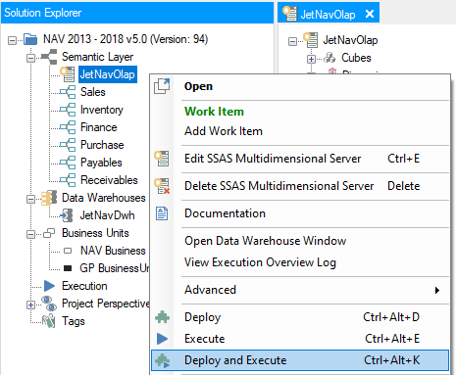Collapse the Semantic Layer node
The height and width of the screenshot is (375, 456).
pos(30,58)
